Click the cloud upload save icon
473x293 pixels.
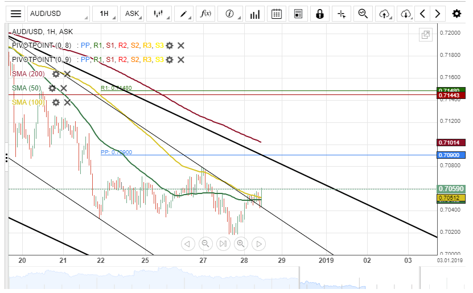(x=385, y=14)
